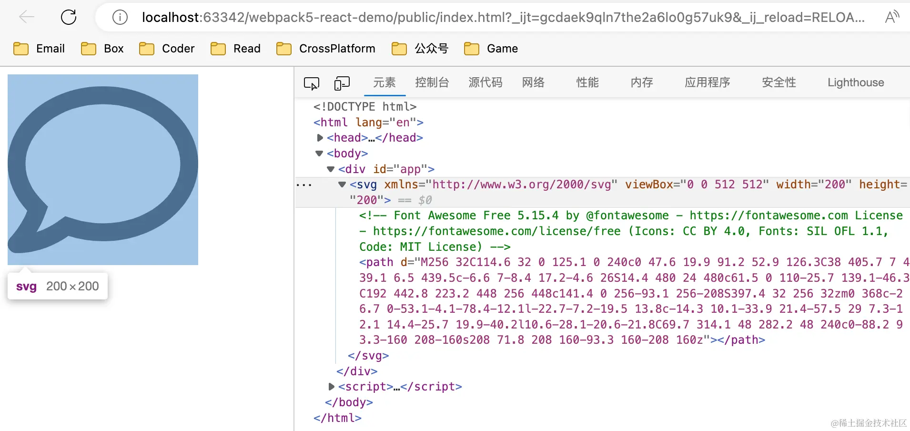Viewport: 910px width, 431px height.
Task: Select the div with id app
Action: coord(383,169)
